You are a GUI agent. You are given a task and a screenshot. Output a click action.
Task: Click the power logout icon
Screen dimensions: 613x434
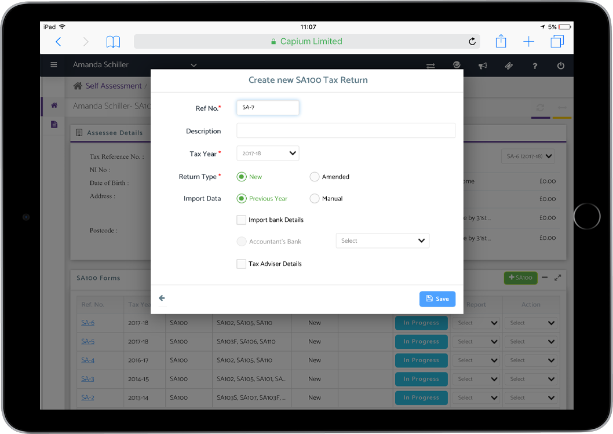[x=560, y=66]
